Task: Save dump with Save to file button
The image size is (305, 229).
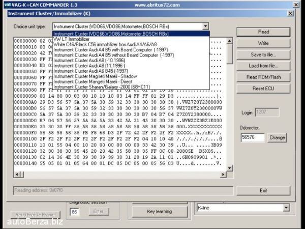Action: coord(263,55)
